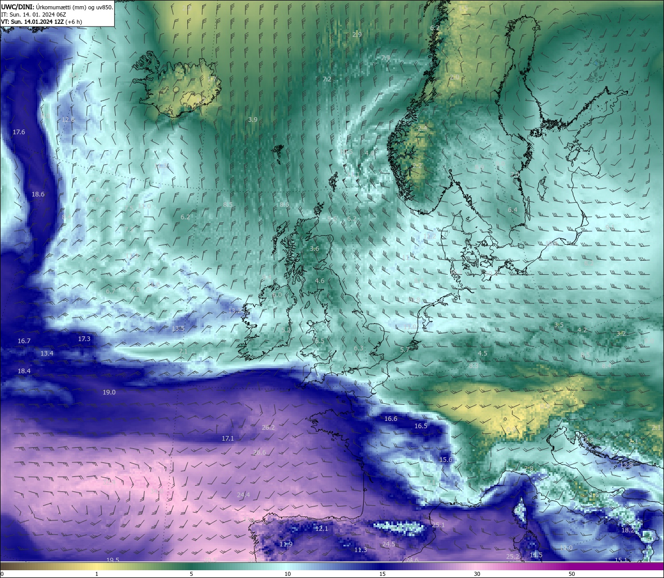Screen dimensions: 664x578
Task: Click the 2.9 value label
Action: click(x=357, y=35)
